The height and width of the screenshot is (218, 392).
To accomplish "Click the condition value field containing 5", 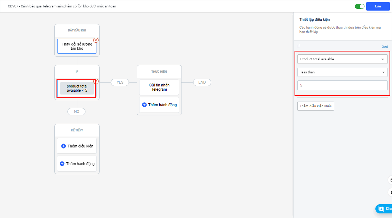I will click(x=342, y=85).
